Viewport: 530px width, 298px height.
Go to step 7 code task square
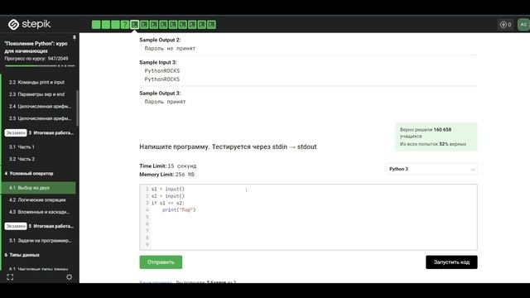[153, 25]
